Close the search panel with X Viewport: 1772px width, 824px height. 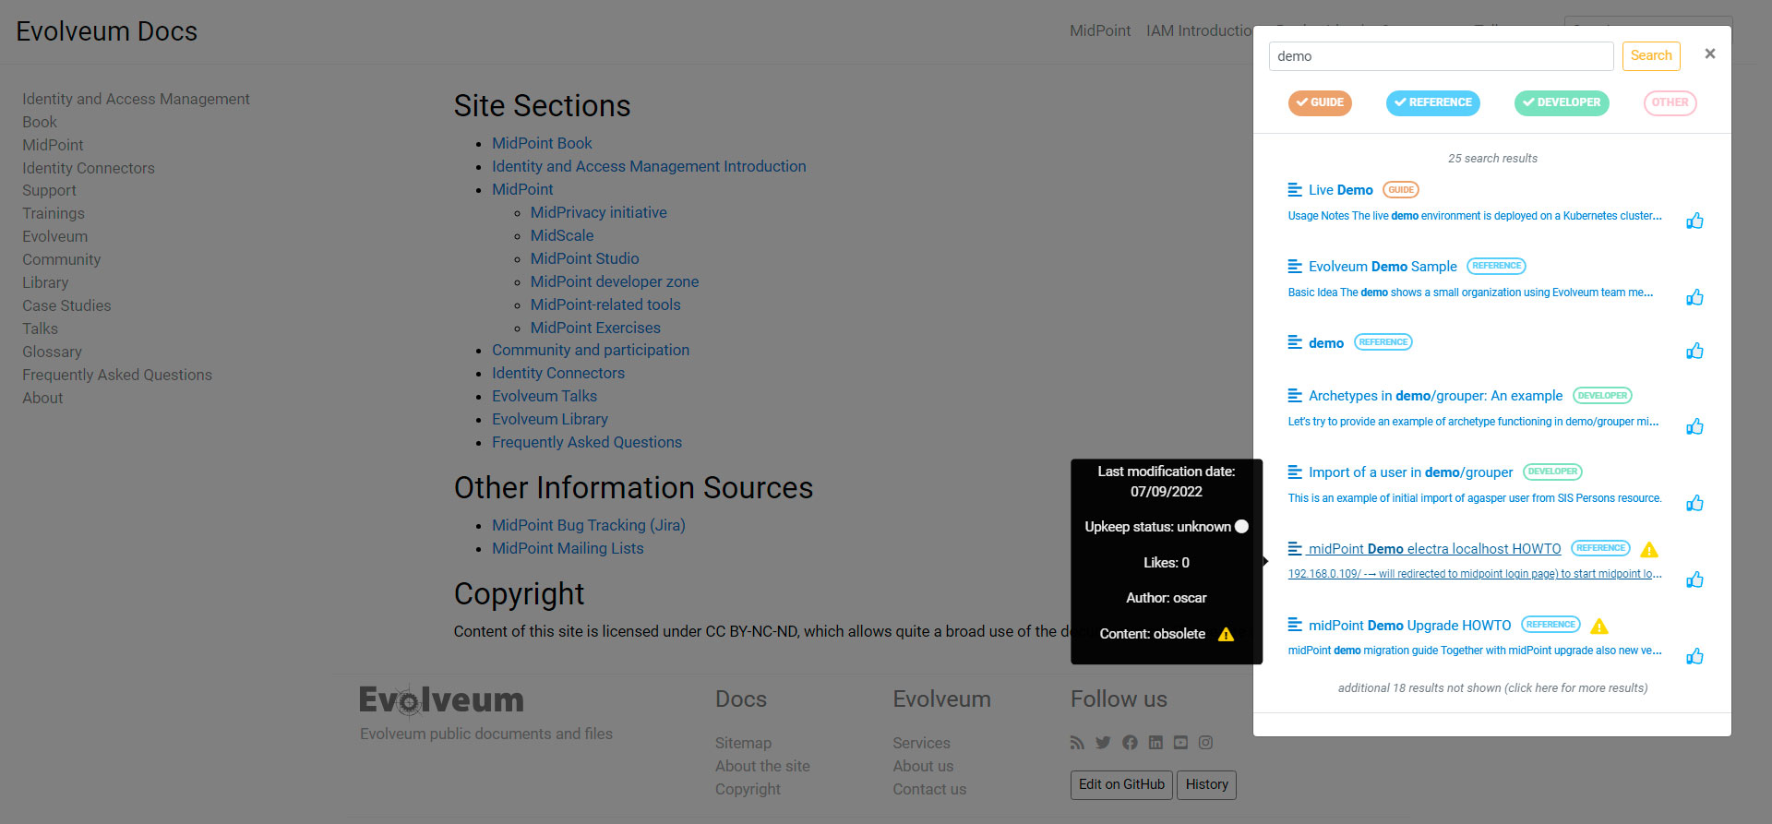point(1710,54)
